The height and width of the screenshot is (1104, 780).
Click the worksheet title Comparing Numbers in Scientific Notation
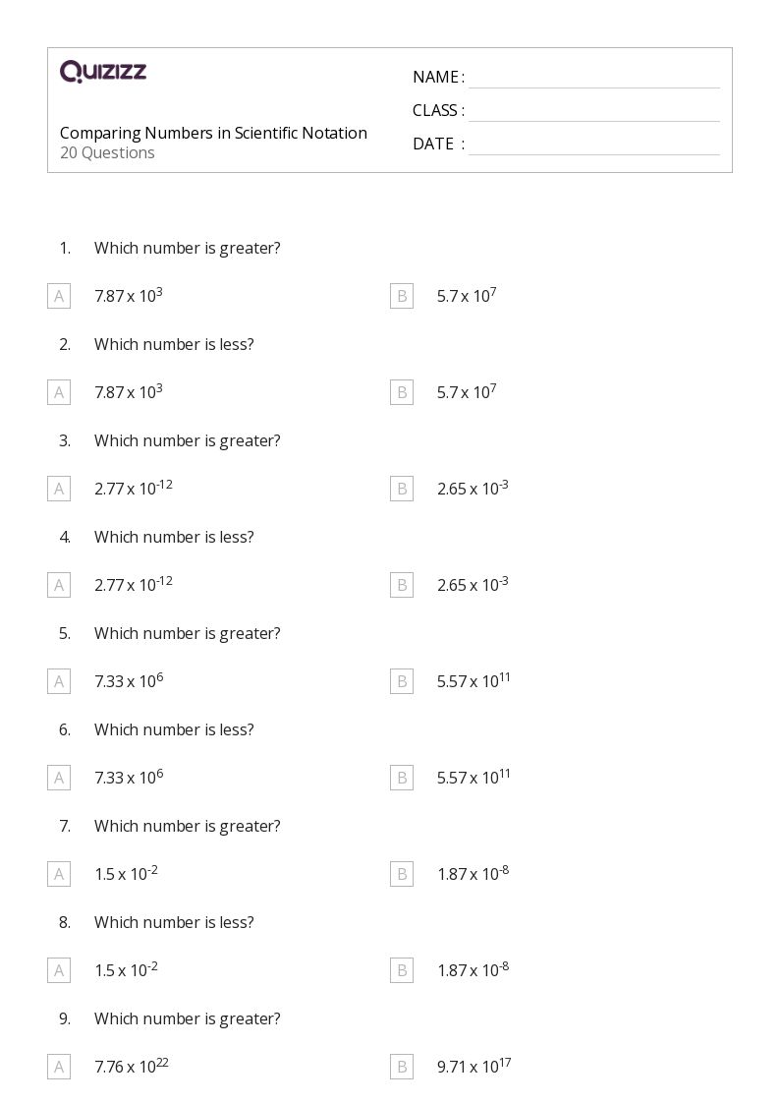(x=213, y=133)
